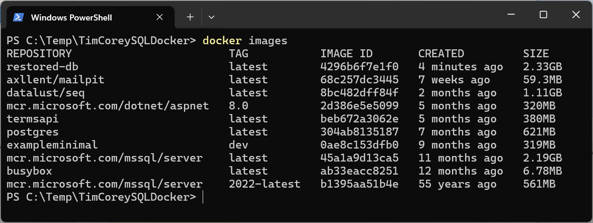Click mcr.microsoft.com/dotnet/aspnet repository name
Image resolution: width=593 pixels, height=223 pixels.
108,106
